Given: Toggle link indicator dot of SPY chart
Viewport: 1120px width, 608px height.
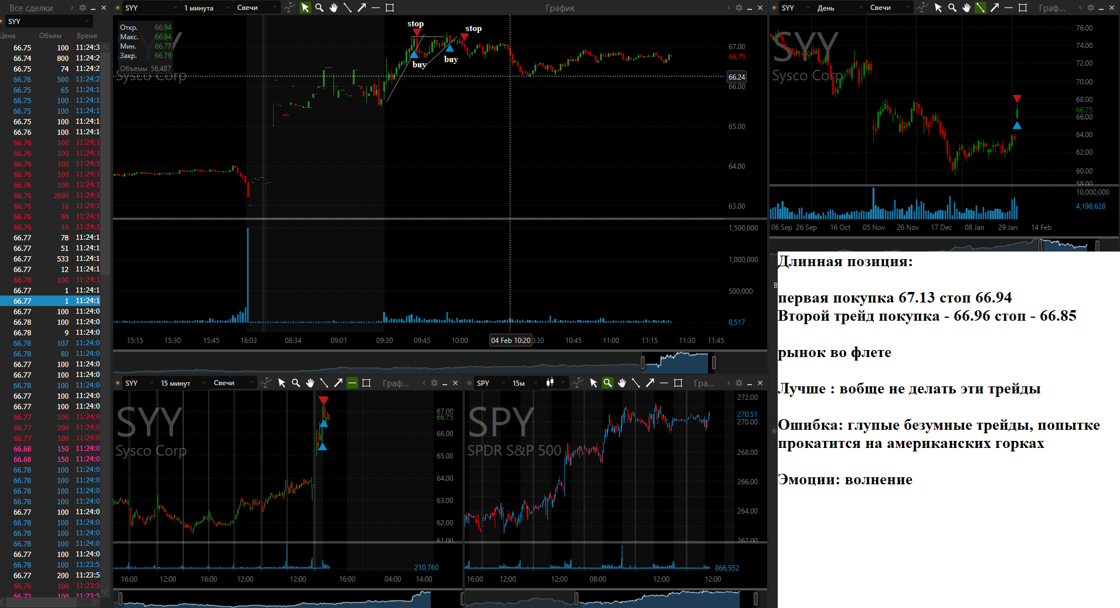Looking at the screenshot, I should click(x=469, y=383).
